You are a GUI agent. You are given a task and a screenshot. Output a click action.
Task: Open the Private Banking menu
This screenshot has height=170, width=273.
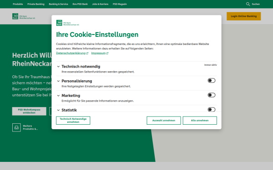[36, 4]
